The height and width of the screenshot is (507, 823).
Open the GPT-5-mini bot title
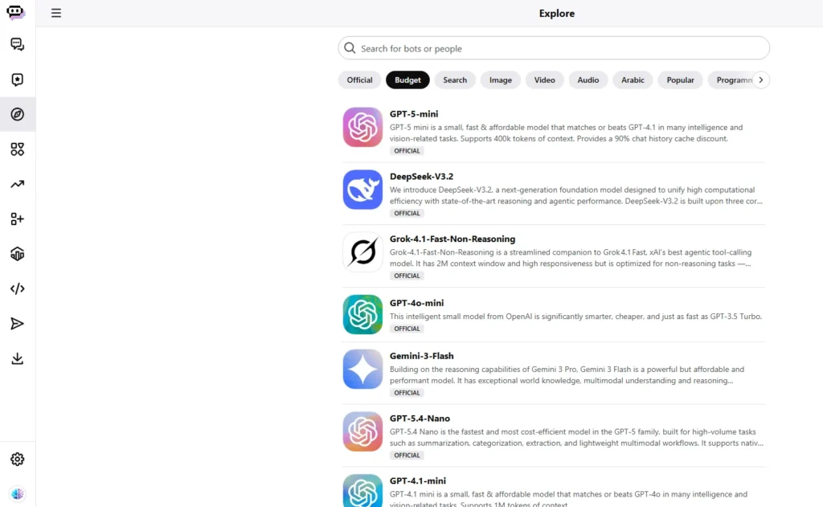coord(414,114)
